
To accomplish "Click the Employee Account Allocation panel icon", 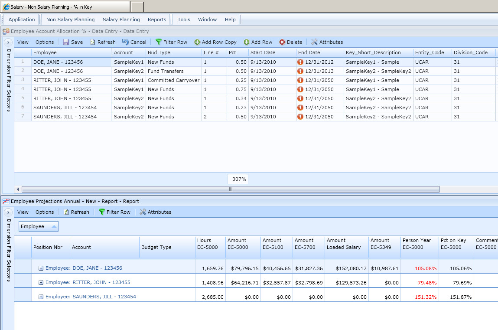I will [x=6, y=31].
